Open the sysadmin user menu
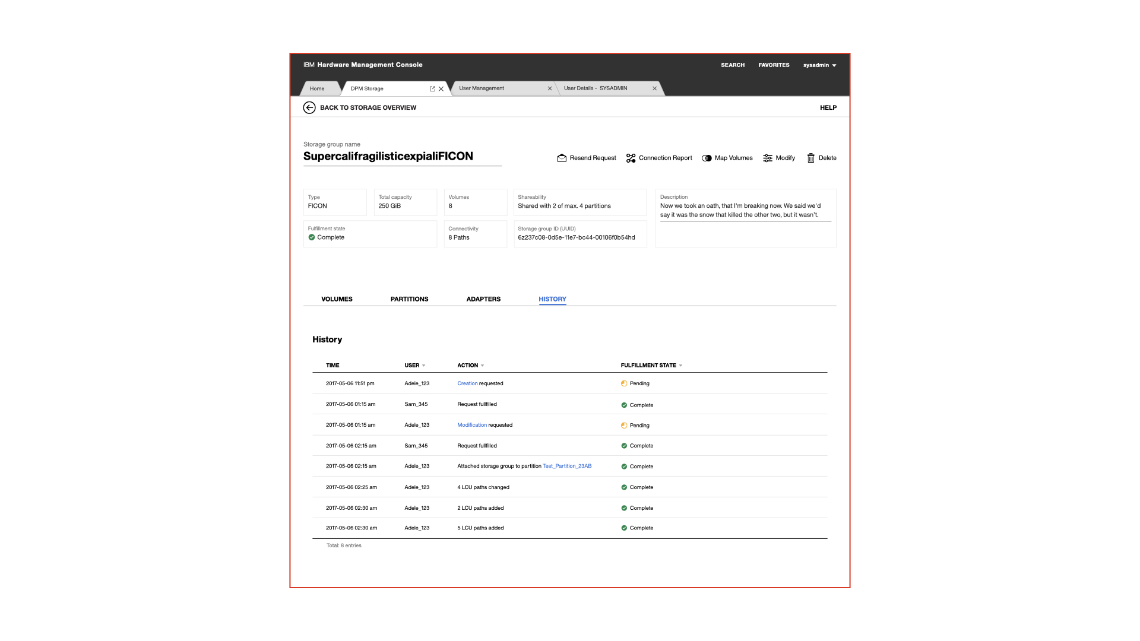Viewport: 1140px width, 641px height. (819, 65)
